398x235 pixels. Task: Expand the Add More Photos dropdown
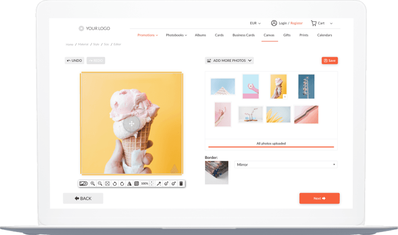(x=229, y=60)
